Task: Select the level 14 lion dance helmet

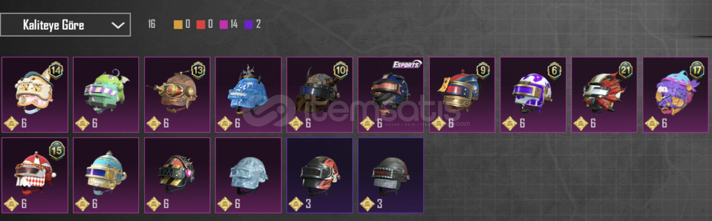Action: (35, 95)
